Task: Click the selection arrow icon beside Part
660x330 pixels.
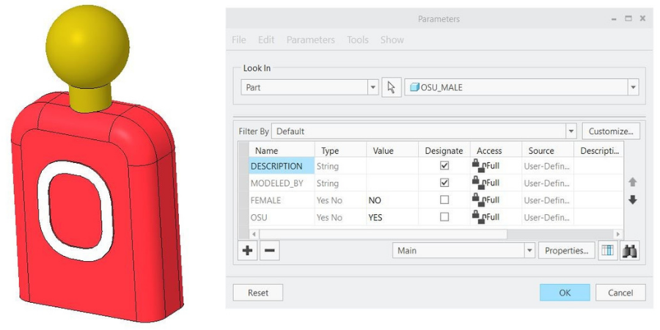Action: coord(391,87)
